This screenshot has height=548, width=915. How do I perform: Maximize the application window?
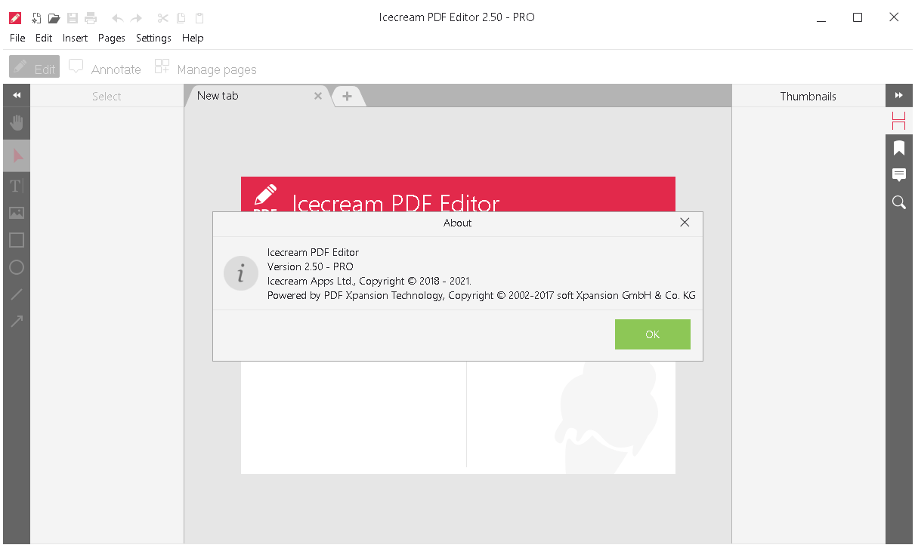[x=858, y=17]
